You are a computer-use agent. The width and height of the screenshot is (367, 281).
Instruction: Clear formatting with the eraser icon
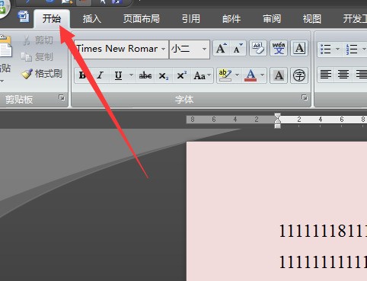[258, 48]
